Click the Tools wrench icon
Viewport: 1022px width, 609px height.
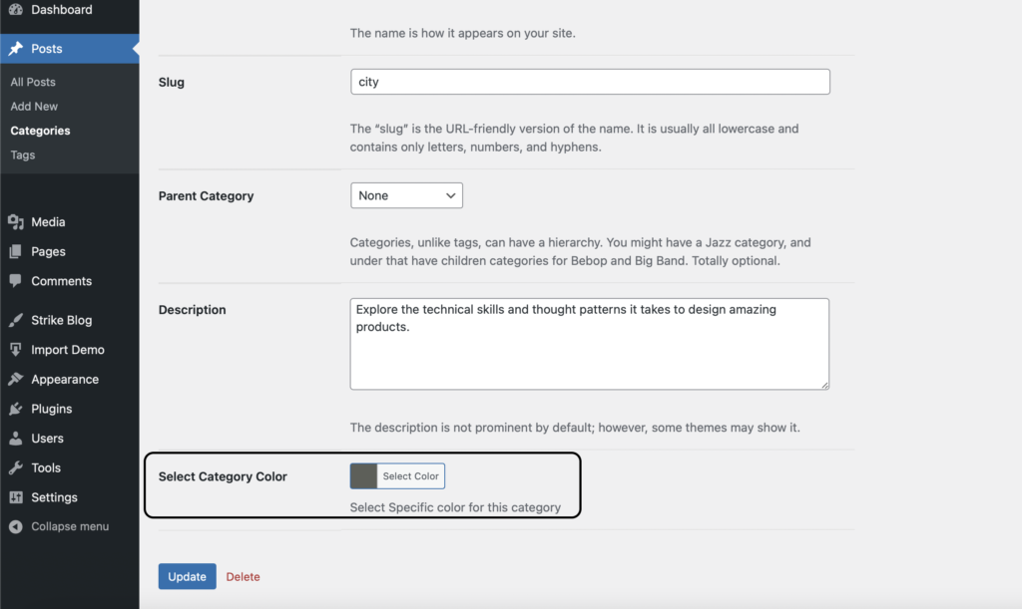[15, 467]
